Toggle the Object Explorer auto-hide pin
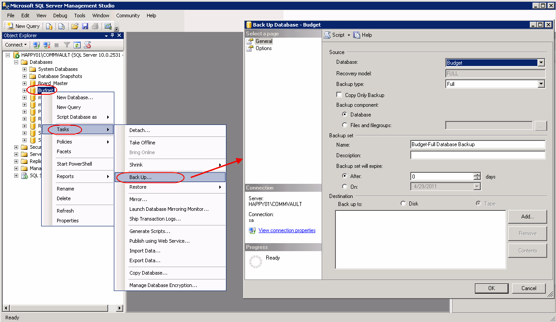Viewport: 556px width, 322px height. [112, 35]
